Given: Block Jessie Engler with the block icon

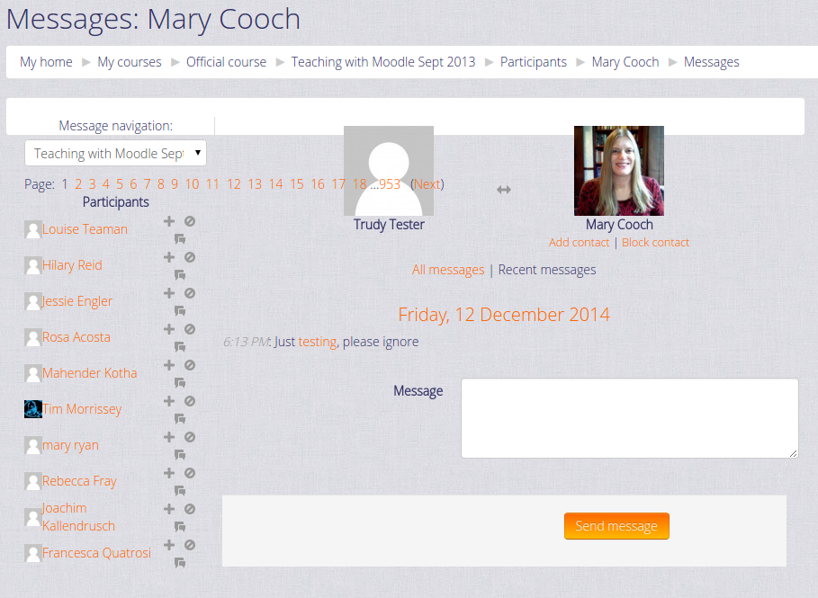Looking at the screenshot, I should [190, 293].
